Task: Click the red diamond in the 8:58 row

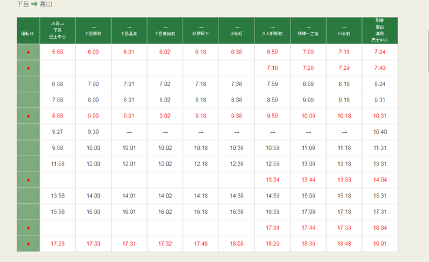Action: [28, 116]
